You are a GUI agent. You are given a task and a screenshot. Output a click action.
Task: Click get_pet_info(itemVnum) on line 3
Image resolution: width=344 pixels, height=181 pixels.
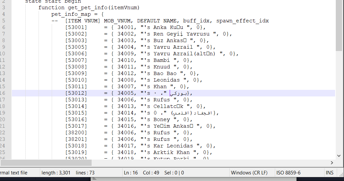click(x=103, y=8)
